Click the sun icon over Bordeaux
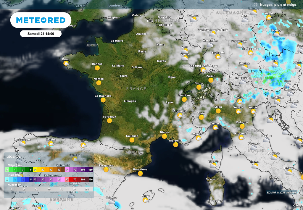303x210 pixels. click(109, 120)
